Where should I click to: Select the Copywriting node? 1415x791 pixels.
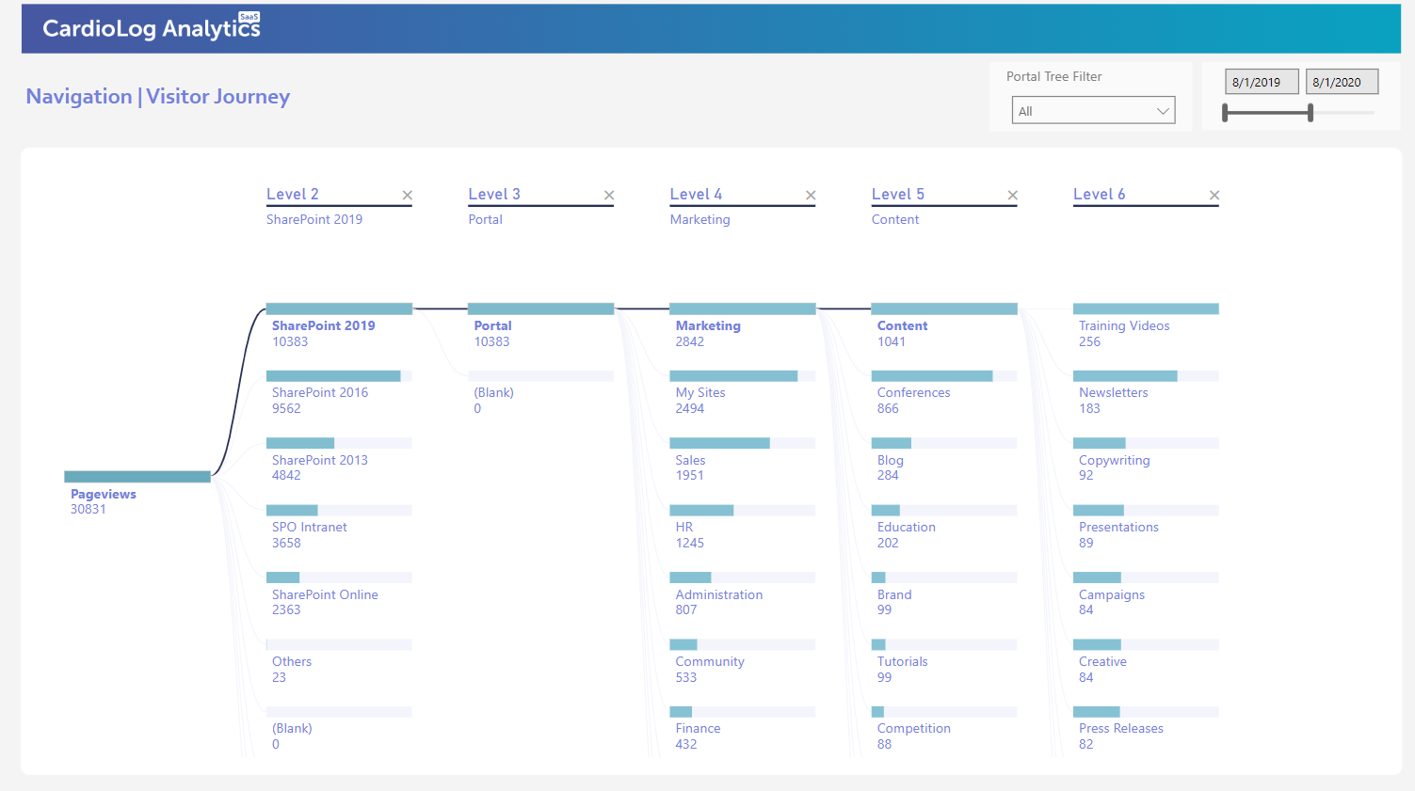pyautogui.click(x=1146, y=443)
